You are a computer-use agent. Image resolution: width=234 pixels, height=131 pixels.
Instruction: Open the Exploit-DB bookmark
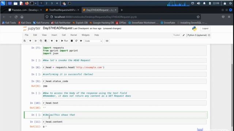coord(80,23)
